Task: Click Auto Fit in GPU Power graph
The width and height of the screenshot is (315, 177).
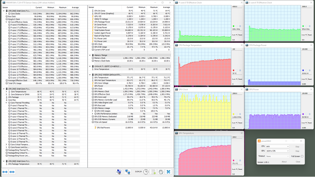Action: (304, 123)
